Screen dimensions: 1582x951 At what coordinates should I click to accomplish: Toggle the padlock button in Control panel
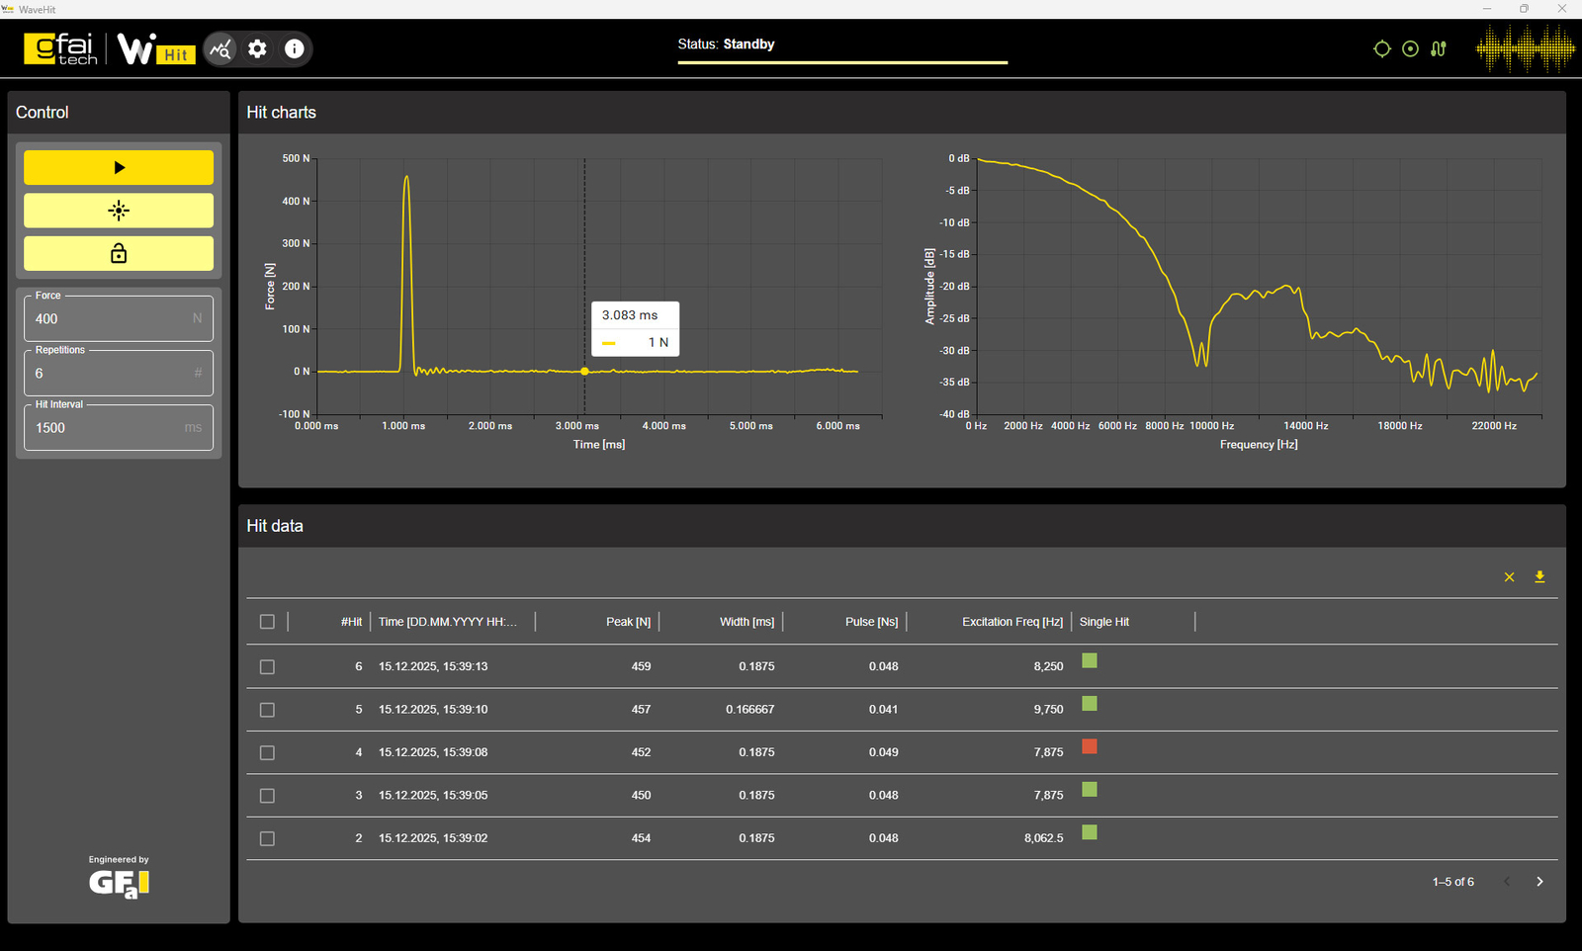click(119, 254)
